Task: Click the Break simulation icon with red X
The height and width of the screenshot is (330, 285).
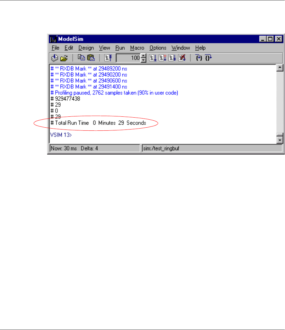Action: 182,58
